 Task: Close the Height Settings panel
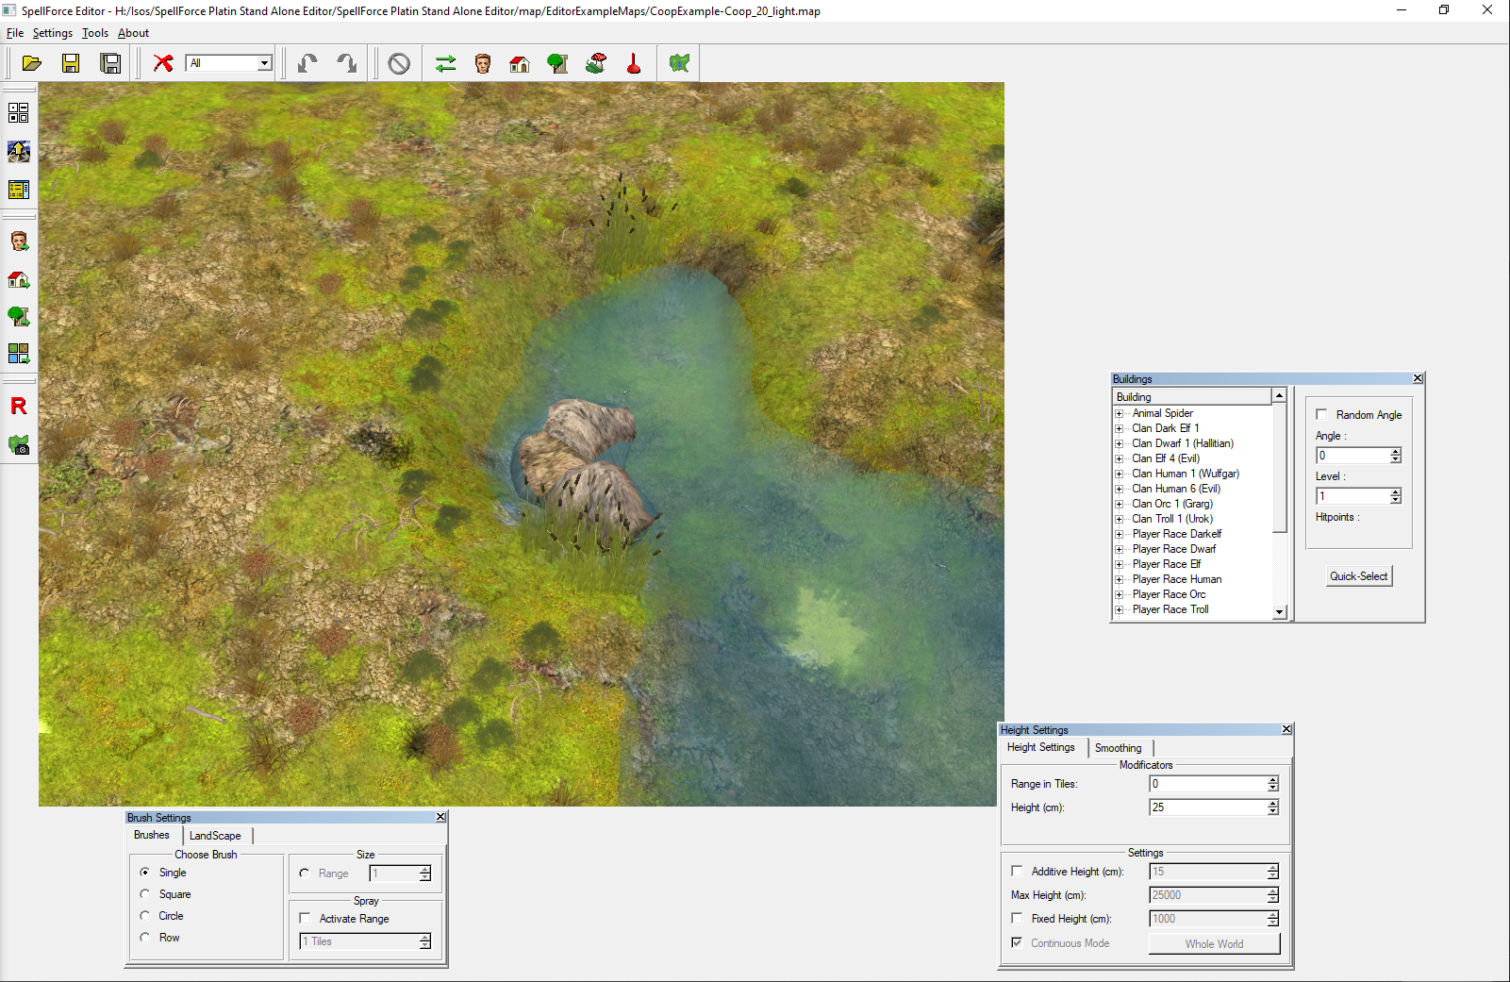click(1286, 729)
